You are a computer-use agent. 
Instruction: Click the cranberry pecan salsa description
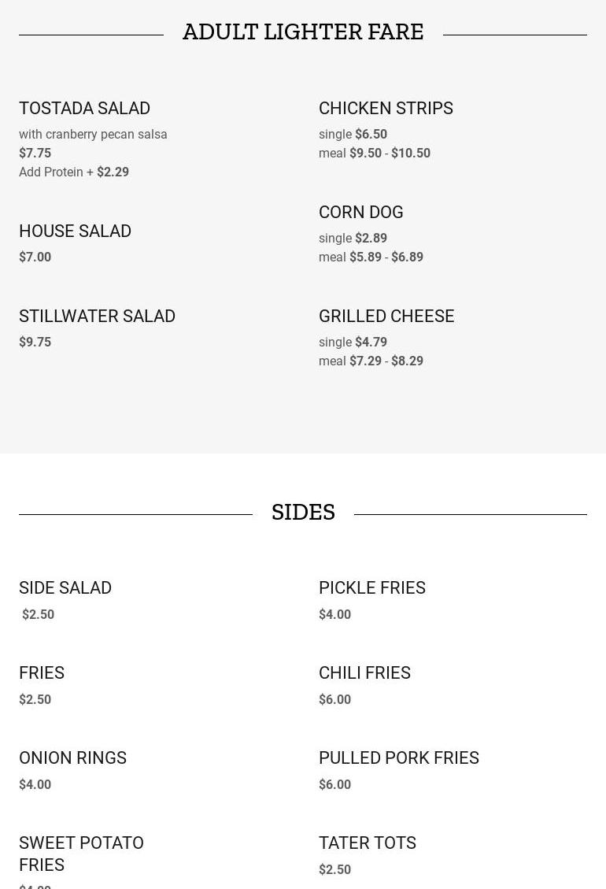[93, 134]
